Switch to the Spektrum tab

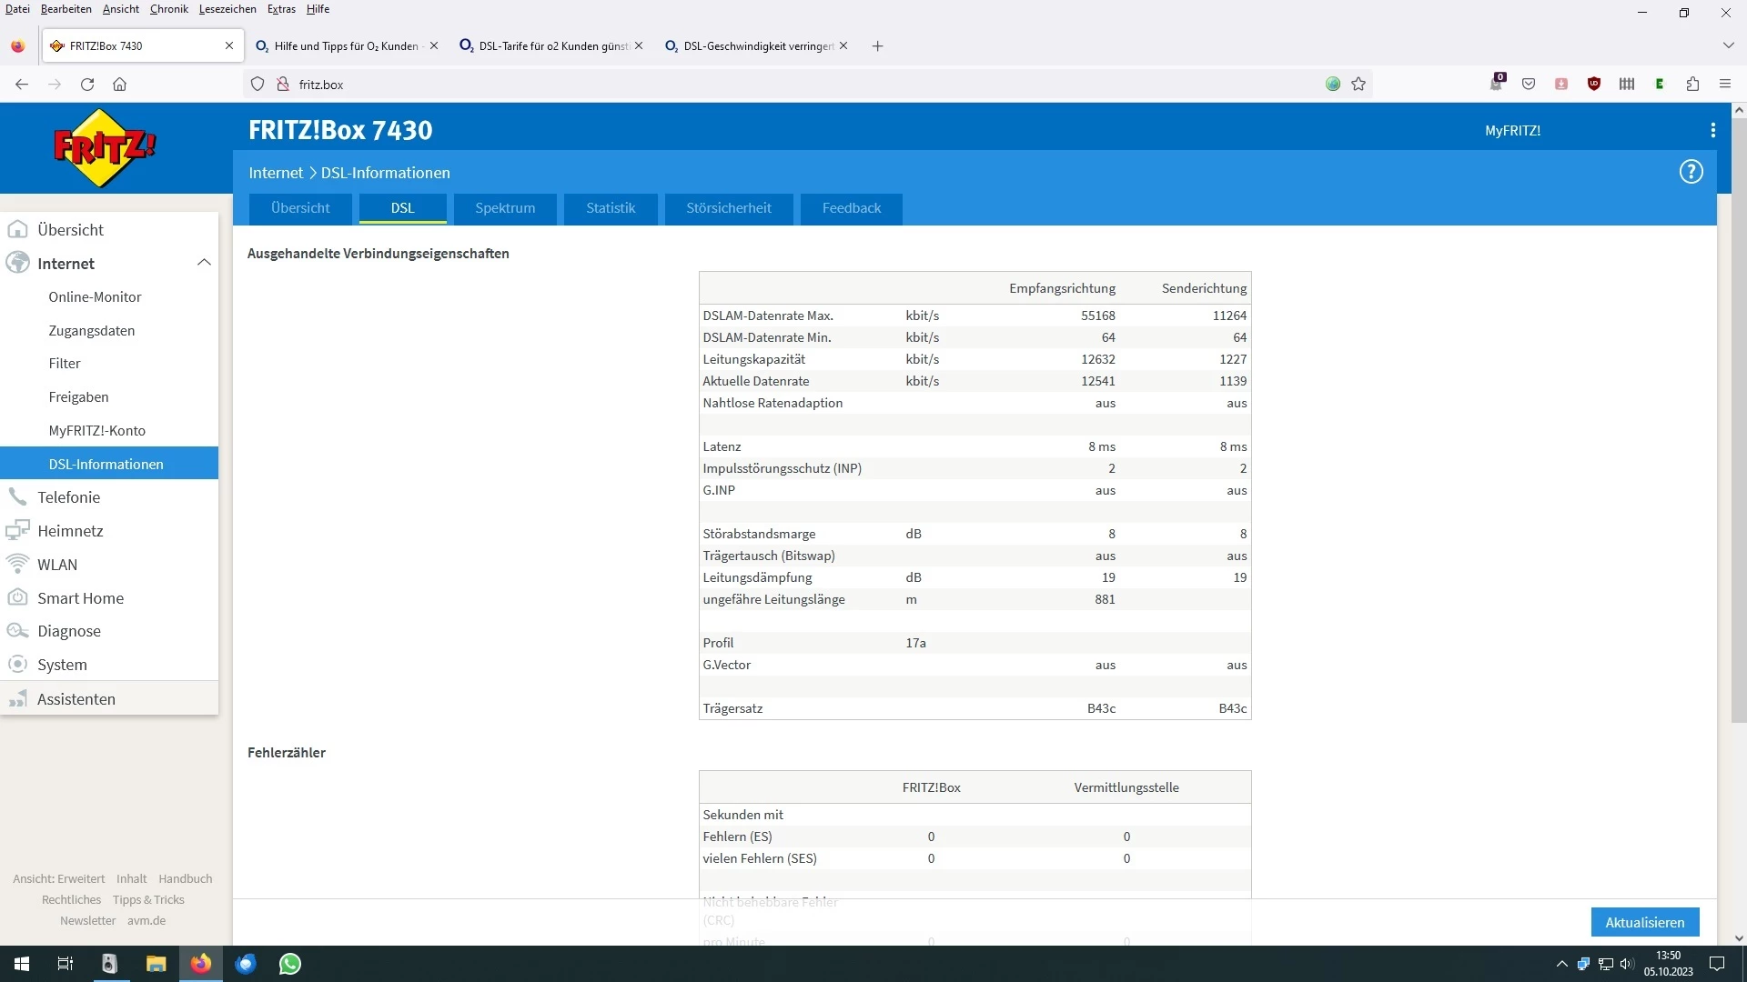tap(505, 208)
